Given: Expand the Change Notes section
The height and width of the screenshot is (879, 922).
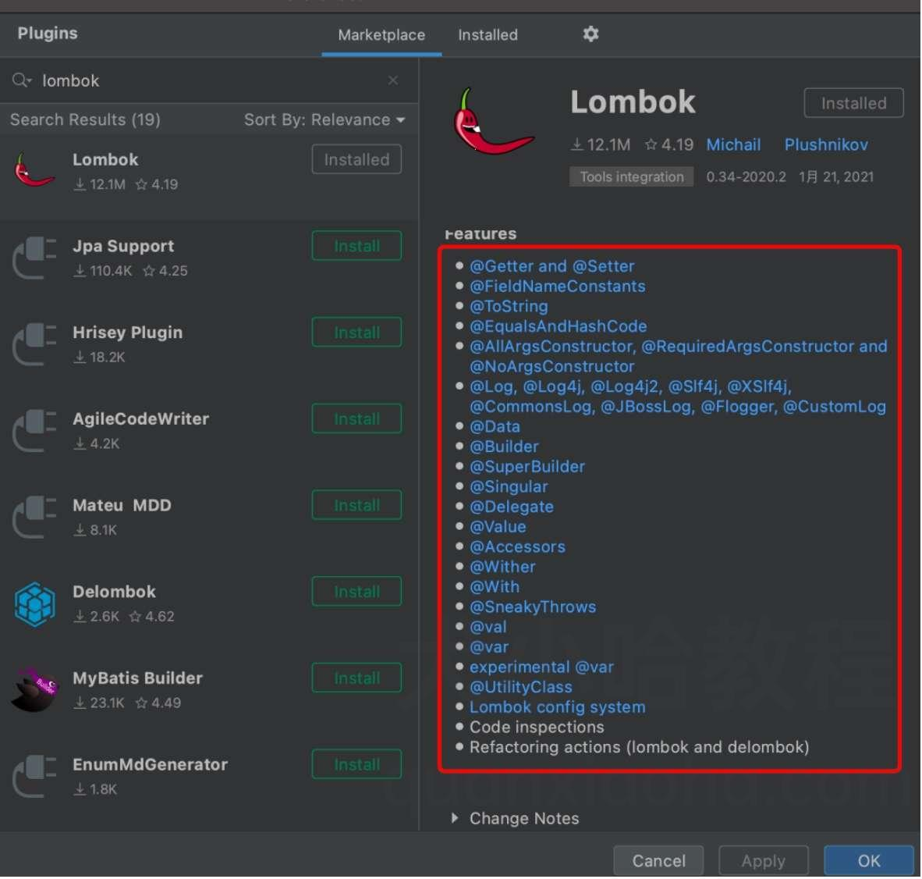Looking at the screenshot, I should pyautogui.click(x=455, y=818).
